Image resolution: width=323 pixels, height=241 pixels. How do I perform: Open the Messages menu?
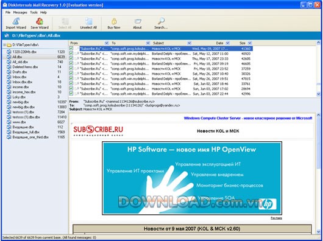[x=20, y=13]
